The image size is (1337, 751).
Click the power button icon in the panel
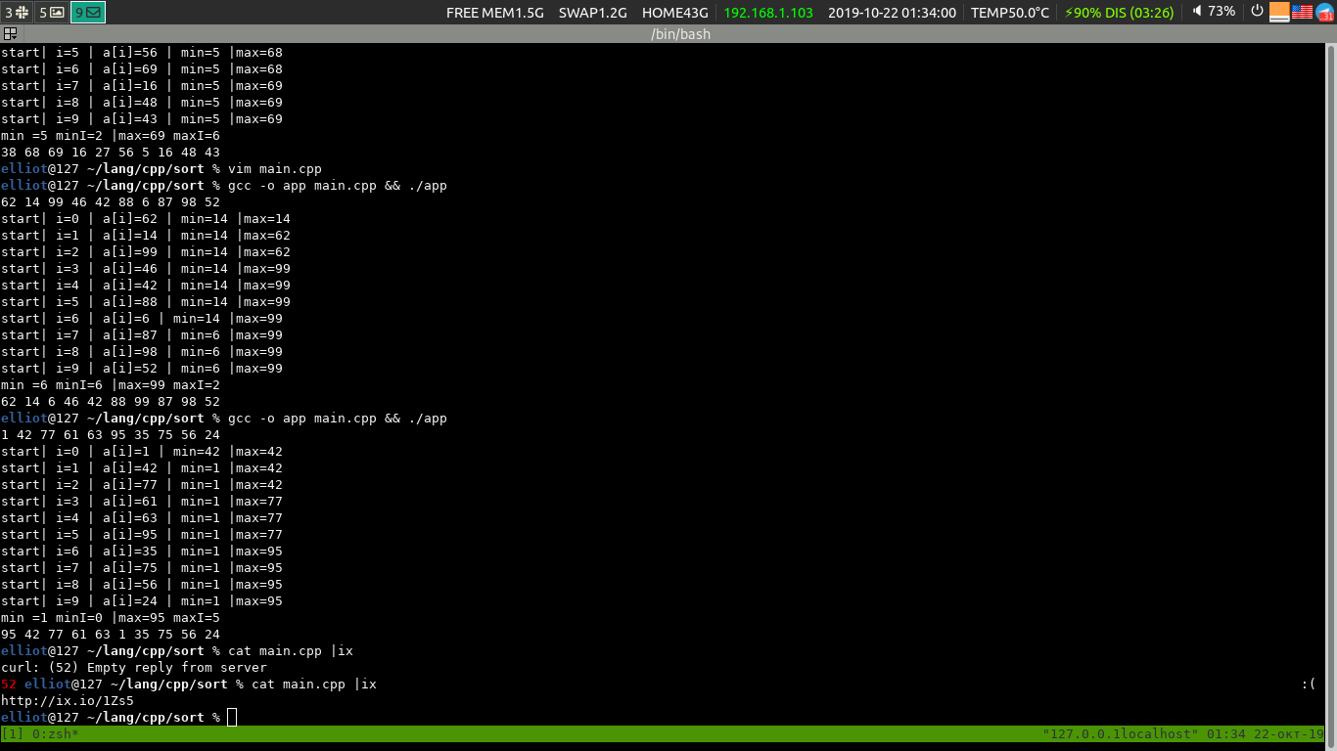1257,12
